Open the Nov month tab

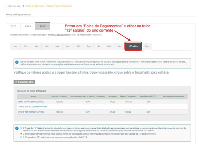(x=120, y=46)
